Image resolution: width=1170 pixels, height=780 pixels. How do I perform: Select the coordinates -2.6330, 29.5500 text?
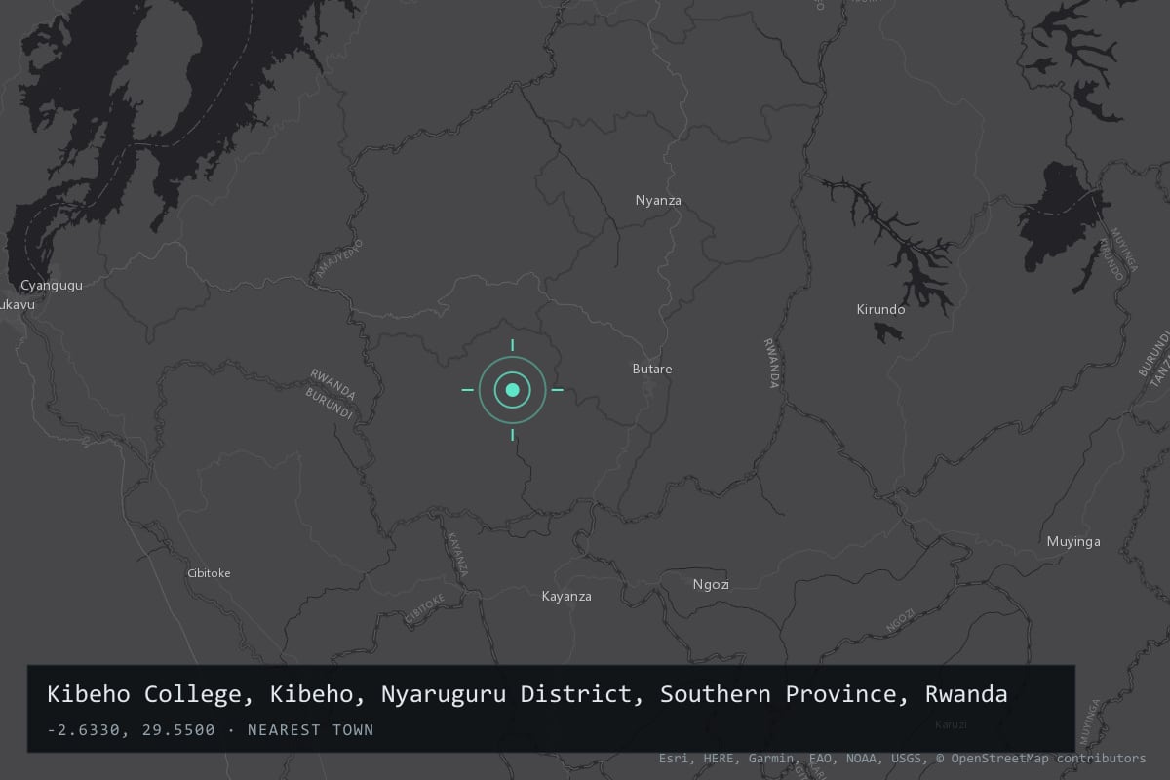[x=131, y=729]
